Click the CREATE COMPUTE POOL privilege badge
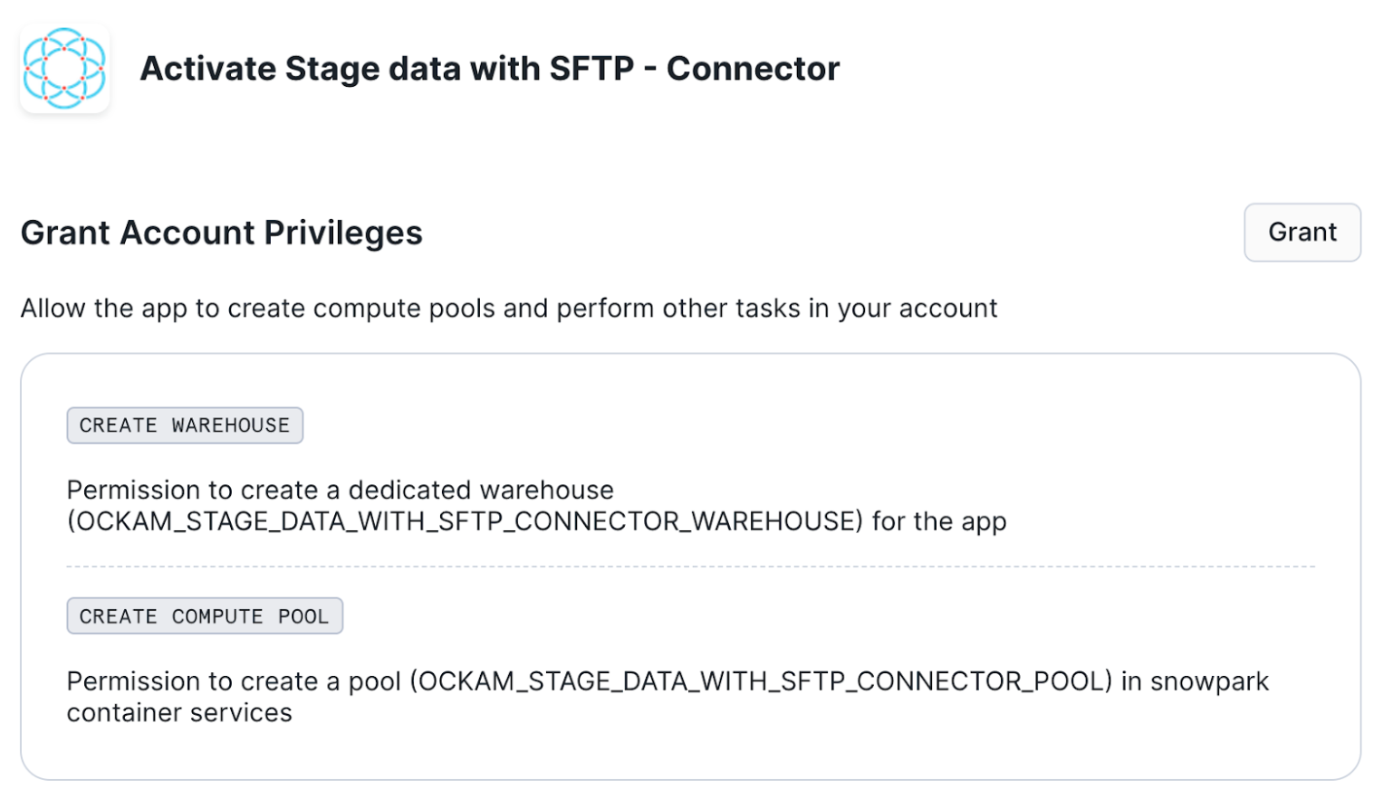This screenshot has height=809, width=1393. point(205,616)
